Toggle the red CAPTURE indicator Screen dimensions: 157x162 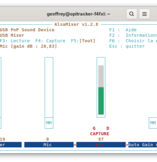pos(100,134)
